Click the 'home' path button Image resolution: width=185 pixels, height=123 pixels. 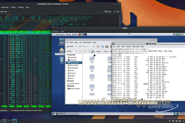click(106, 51)
